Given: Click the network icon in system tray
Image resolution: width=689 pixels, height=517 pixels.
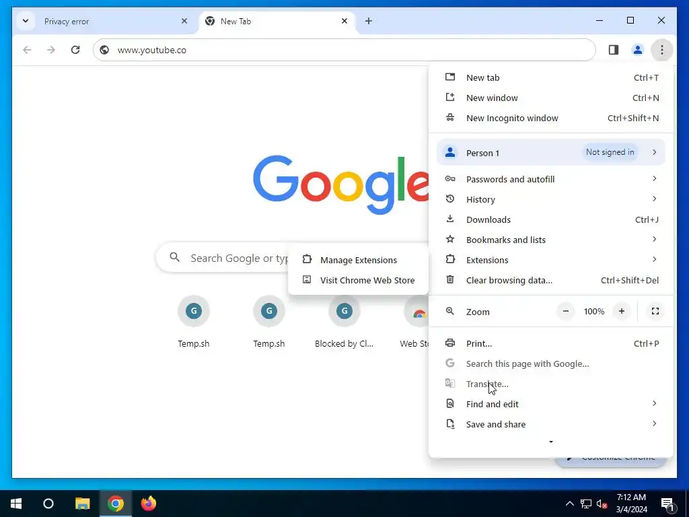Looking at the screenshot, I should (586, 504).
